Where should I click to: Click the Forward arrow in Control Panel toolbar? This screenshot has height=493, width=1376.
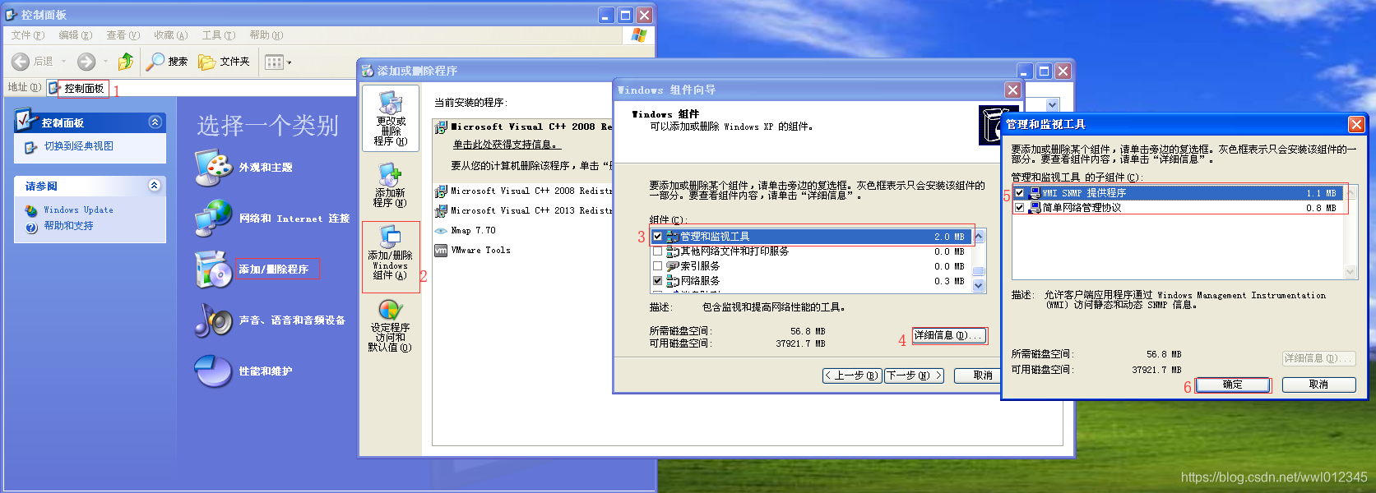(86, 62)
